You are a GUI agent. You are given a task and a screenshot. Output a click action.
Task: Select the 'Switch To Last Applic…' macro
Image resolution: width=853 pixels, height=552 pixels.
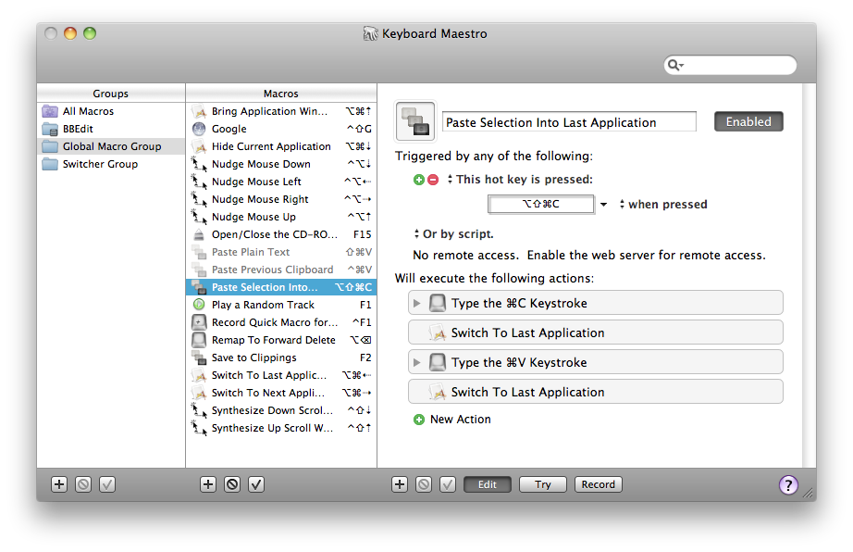pyautogui.click(x=281, y=375)
